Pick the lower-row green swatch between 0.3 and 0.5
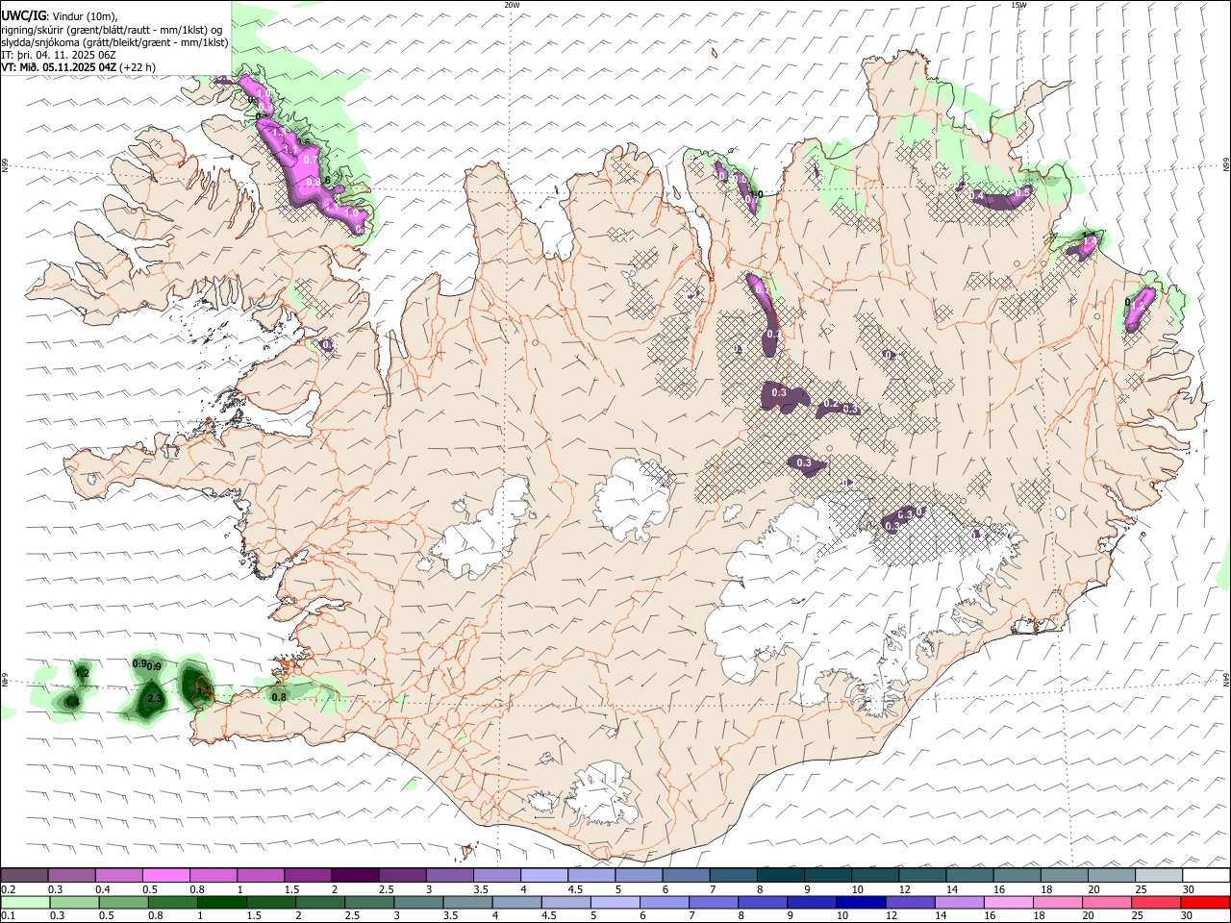The image size is (1231, 923). [x=76, y=903]
